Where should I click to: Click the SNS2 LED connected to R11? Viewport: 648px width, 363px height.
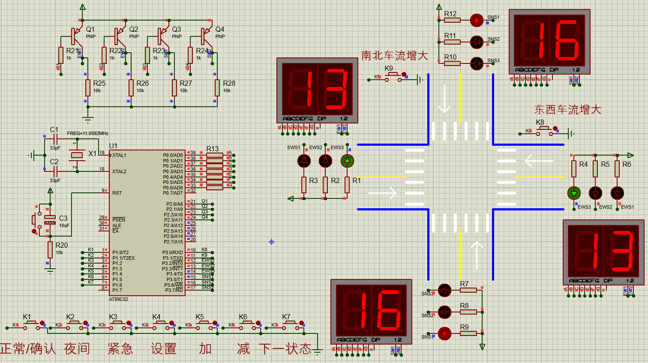(x=477, y=42)
